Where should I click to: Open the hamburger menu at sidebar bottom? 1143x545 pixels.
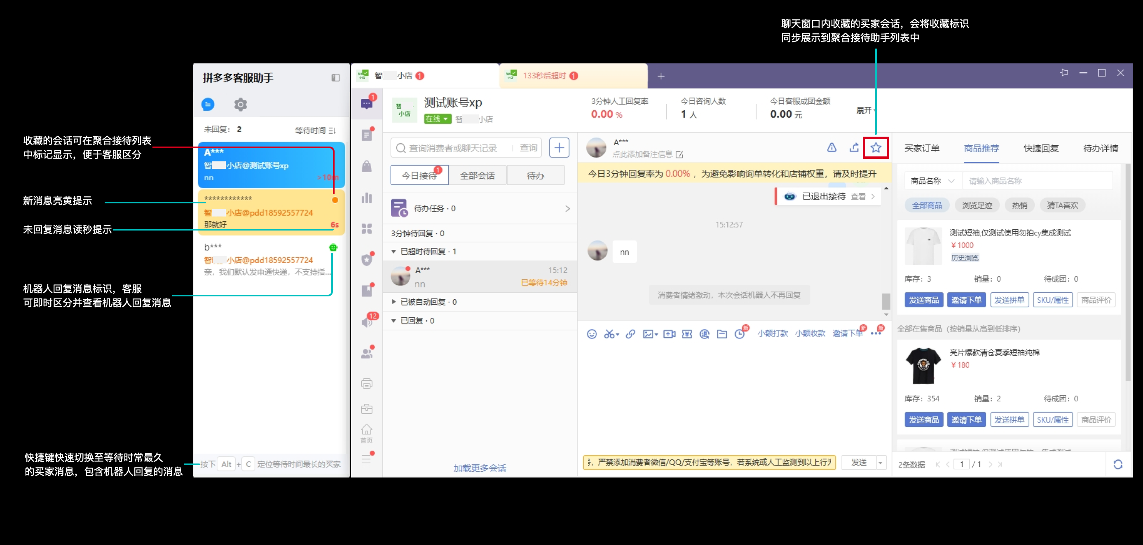click(x=366, y=459)
